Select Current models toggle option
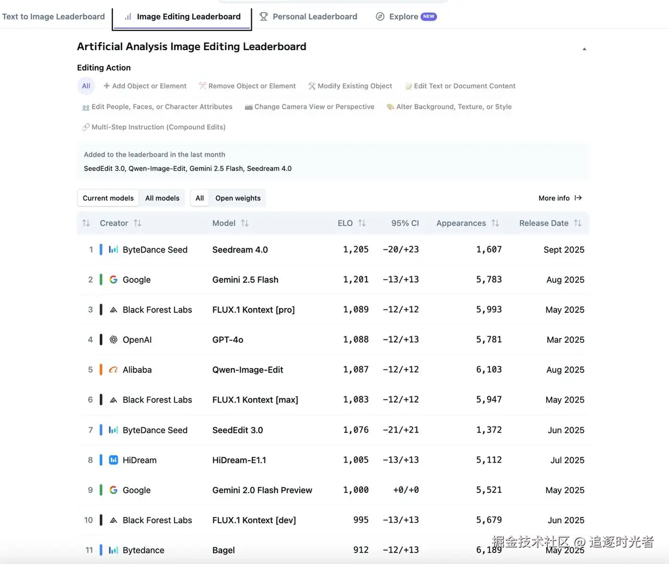The image size is (669, 564). pyautogui.click(x=108, y=198)
